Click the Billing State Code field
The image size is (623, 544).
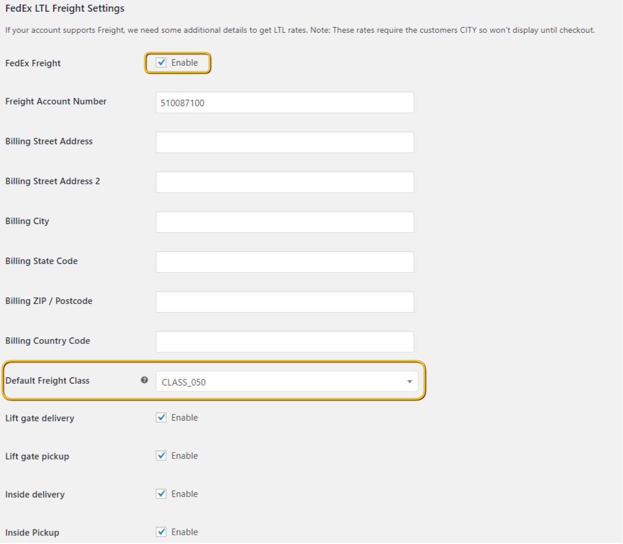tap(285, 262)
